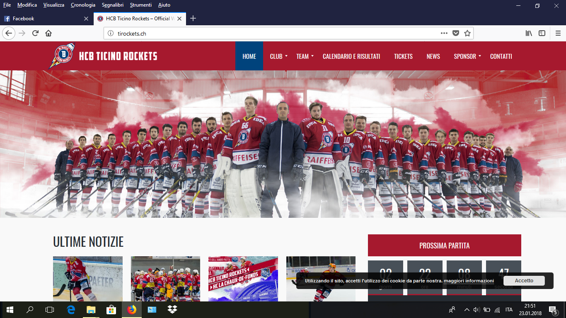Show site information icon in address bar

(111, 34)
